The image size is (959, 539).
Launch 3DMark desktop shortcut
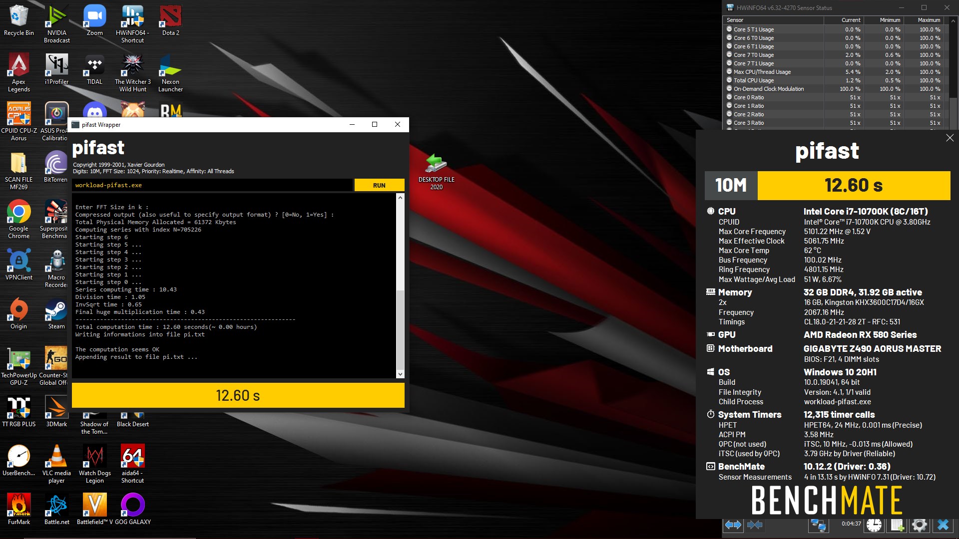pyautogui.click(x=56, y=412)
